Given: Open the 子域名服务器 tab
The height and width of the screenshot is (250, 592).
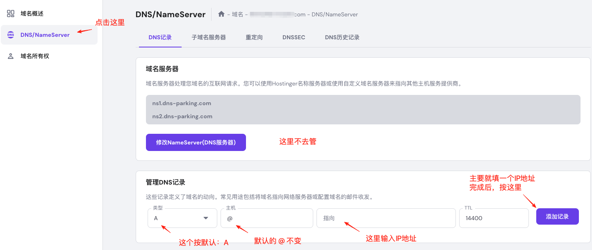Looking at the screenshot, I should click(209, 37).
